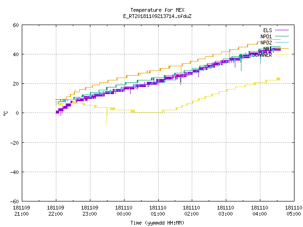The image size is (303, 227).
Task: Click the green NPD1 legend line sample
Action: [282, 36]
